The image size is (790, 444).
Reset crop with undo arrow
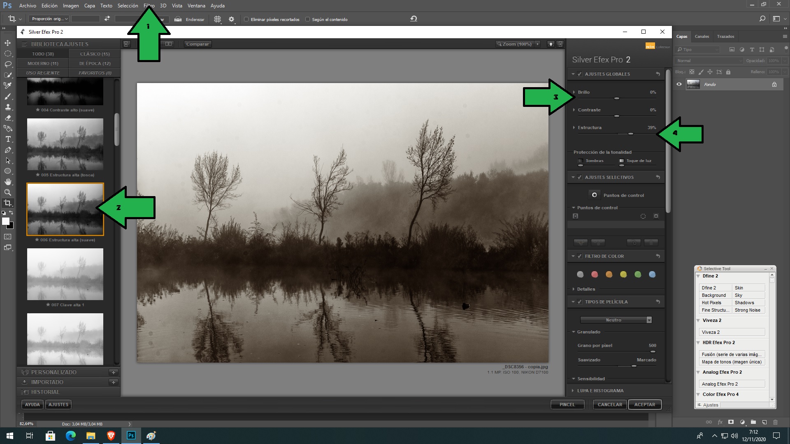(414, 18)
